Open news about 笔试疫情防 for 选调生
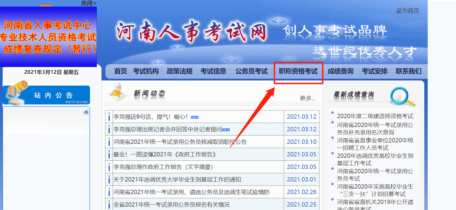Viewport: 456px width, 210px height. point(191,192)
